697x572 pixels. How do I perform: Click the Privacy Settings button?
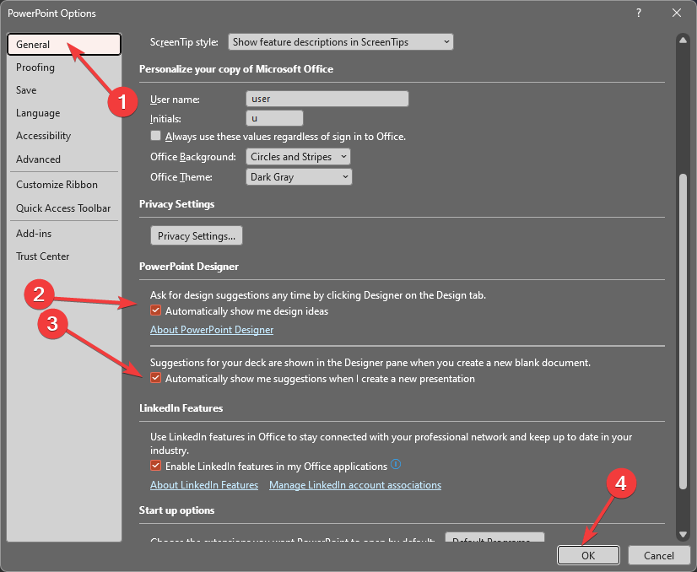[197, 235]
